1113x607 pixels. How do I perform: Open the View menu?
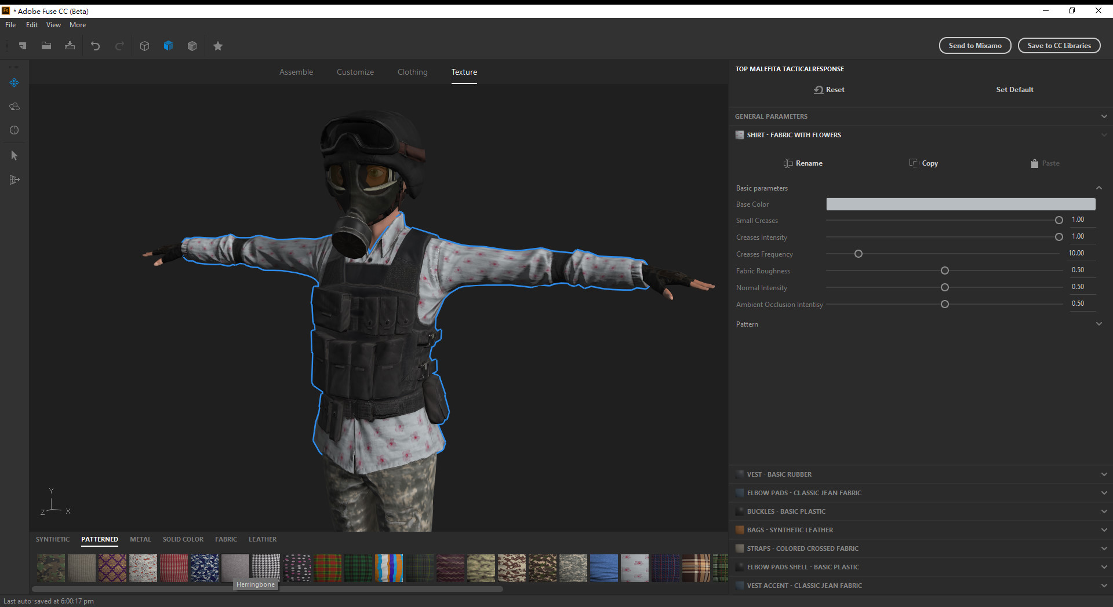point(53,25)
